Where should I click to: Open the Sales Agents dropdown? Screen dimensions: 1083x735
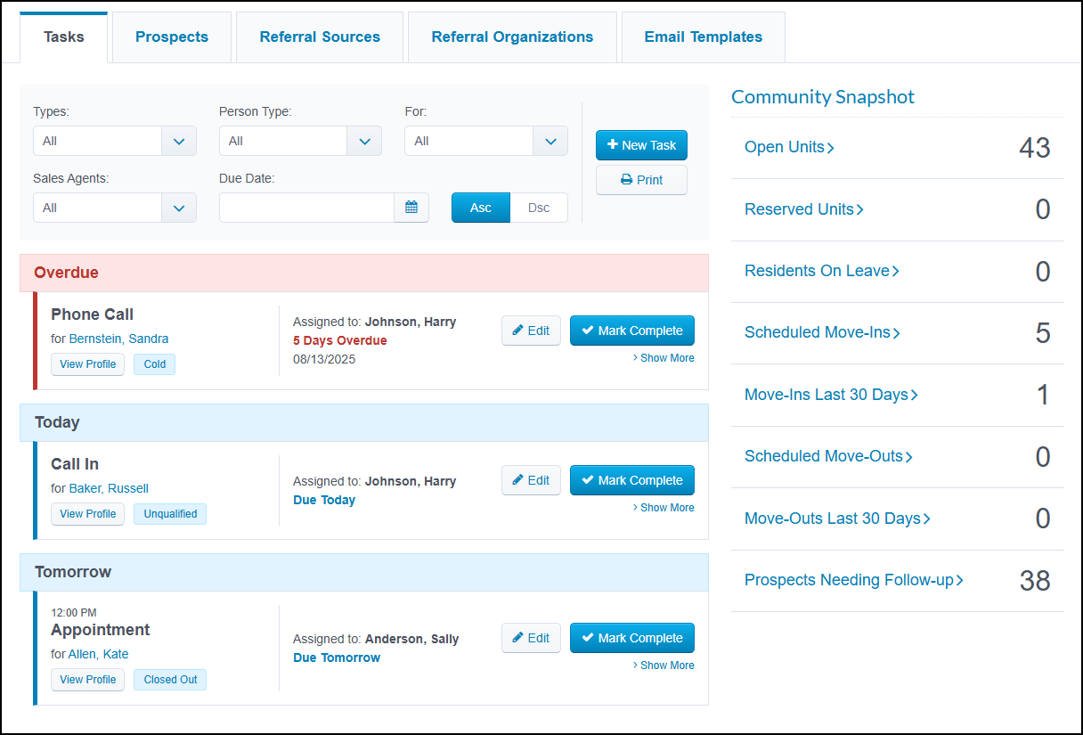coord(114,207)
